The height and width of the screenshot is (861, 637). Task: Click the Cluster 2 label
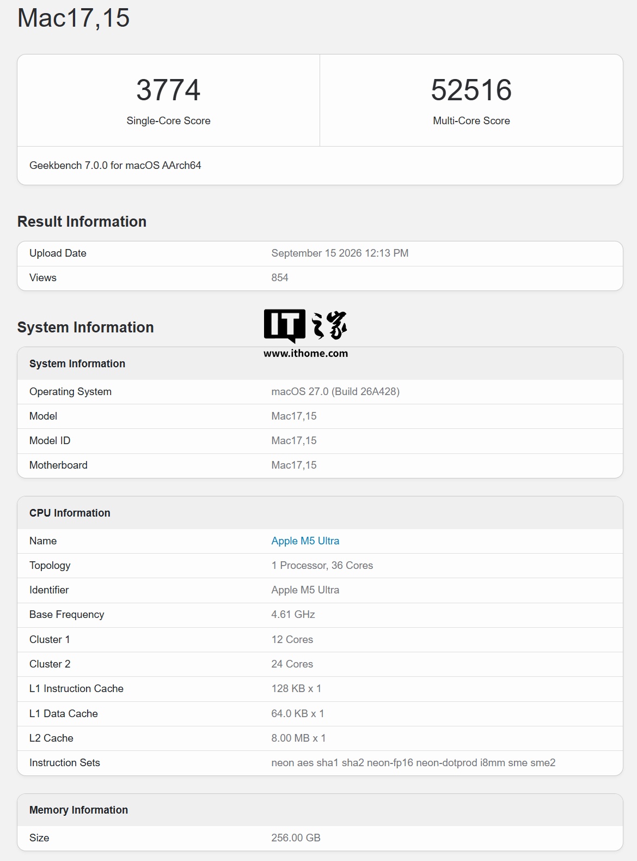pos(50,664)
